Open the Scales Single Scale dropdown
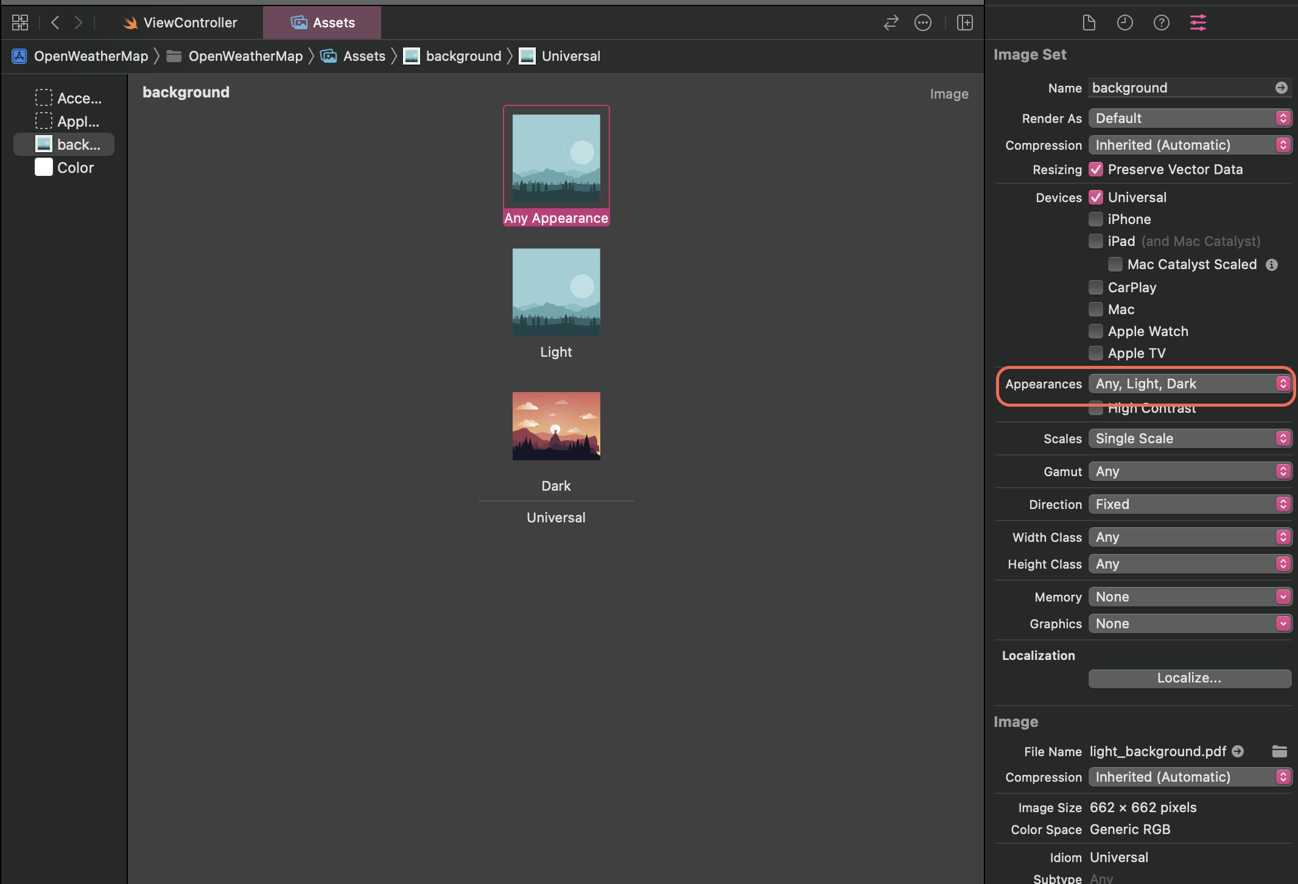This screenshot has height=884, width=1298. pos(1190,438)
